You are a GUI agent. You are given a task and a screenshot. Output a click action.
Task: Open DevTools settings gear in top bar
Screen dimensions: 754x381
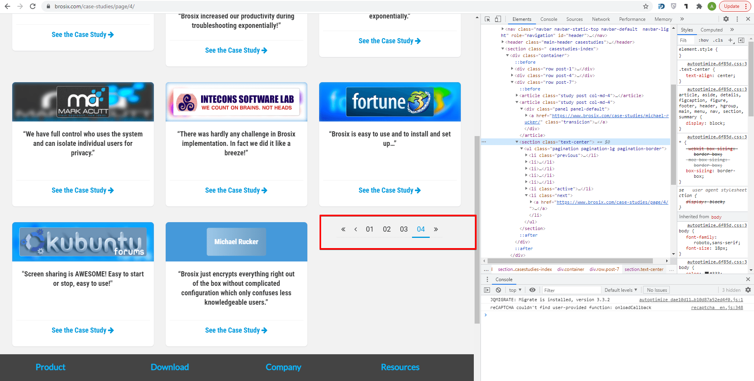click(726, 19)
